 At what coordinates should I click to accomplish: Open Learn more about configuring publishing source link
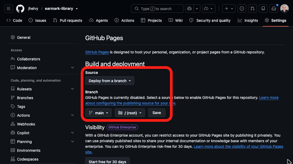pyautogui.click(x=130, y=103)
